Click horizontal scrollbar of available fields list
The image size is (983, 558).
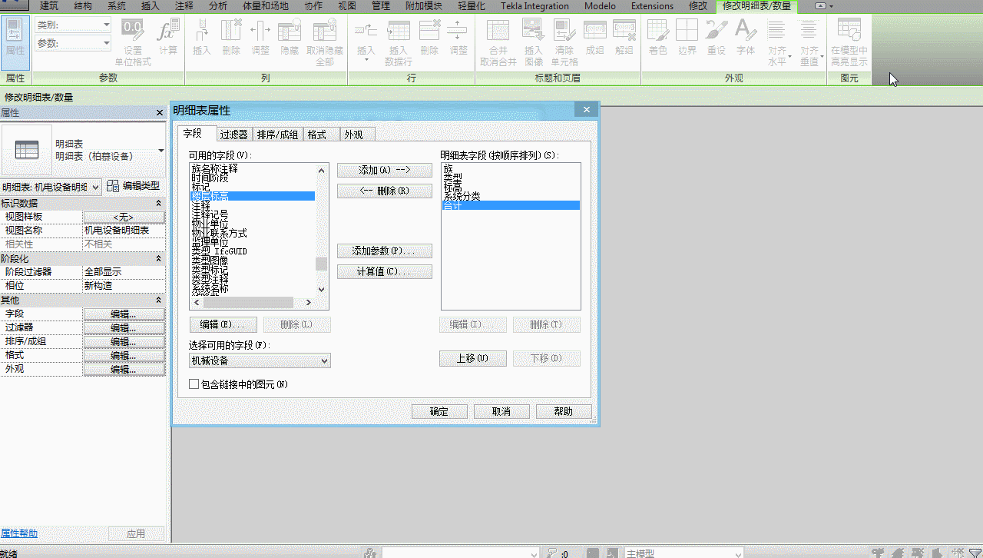point(253,303)
